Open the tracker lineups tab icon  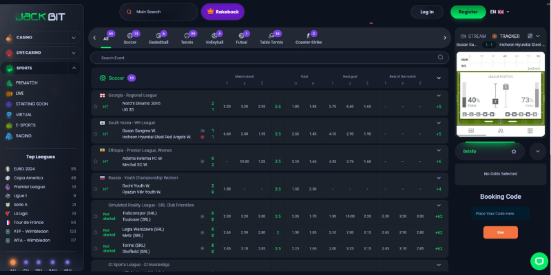pyautogui.click(x=501, y=131)
